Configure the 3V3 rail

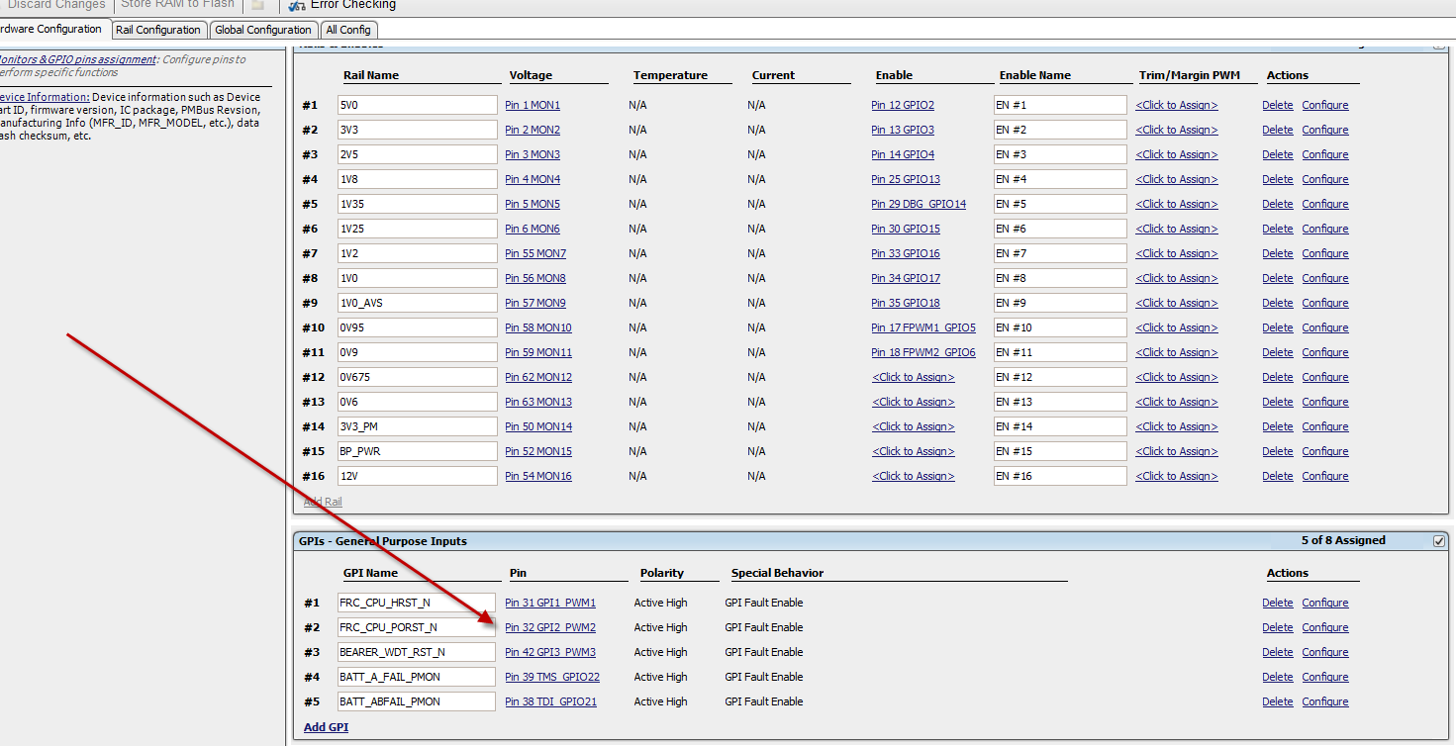coord(1325,130)
